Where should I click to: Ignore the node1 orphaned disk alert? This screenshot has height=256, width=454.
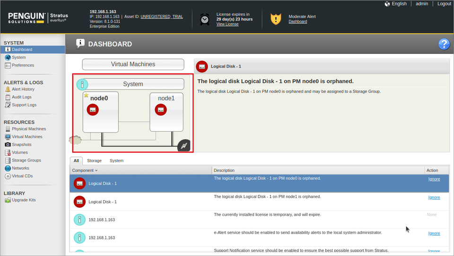434,197
